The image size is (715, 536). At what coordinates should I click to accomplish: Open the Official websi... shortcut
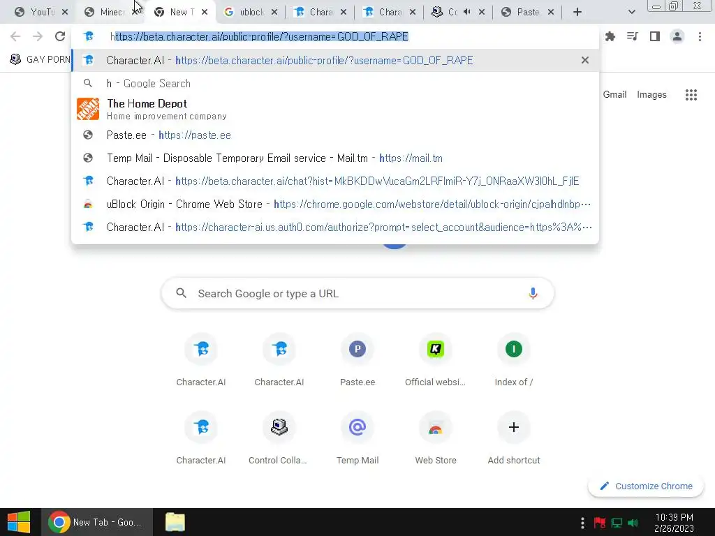point(436,361)
